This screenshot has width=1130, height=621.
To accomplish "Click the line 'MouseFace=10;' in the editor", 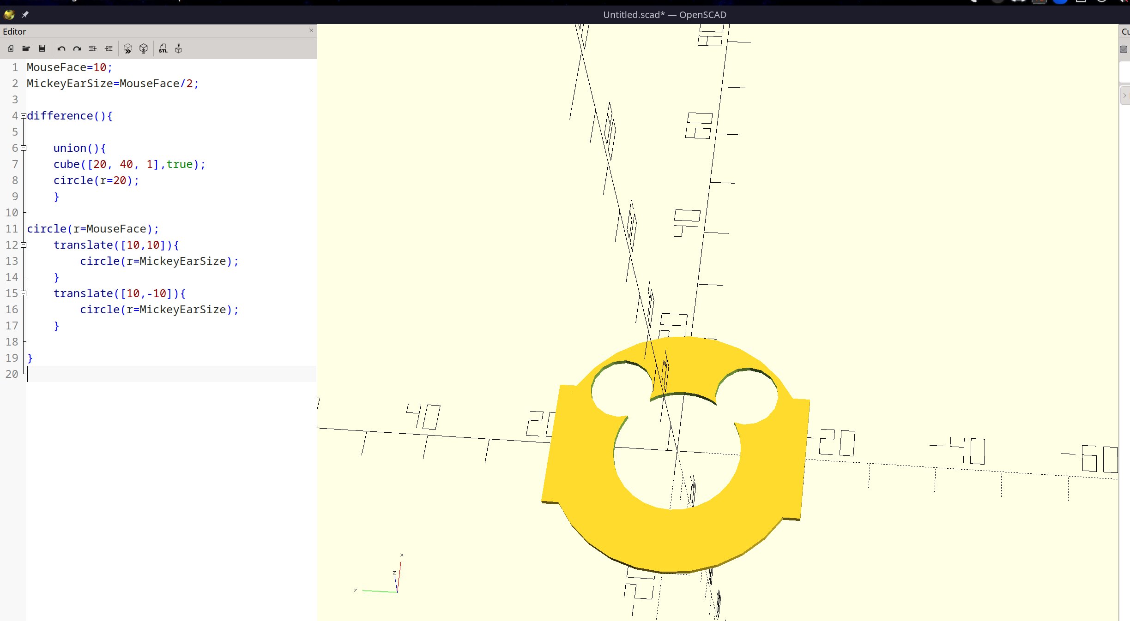I will click(69, 67).
